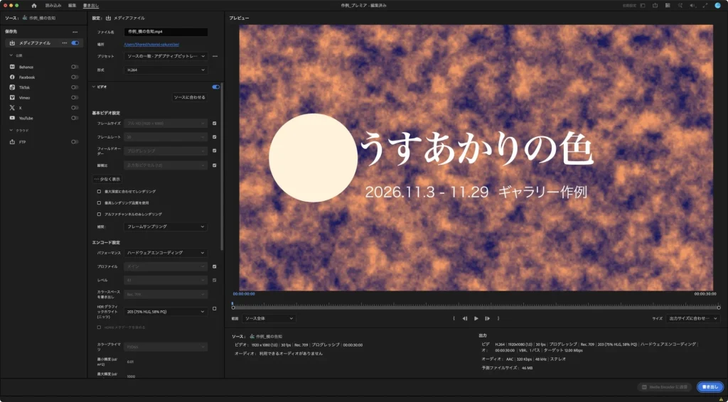728x402 pixels.
Task: Click the YouTube logo icon
Action: (12, 118)
